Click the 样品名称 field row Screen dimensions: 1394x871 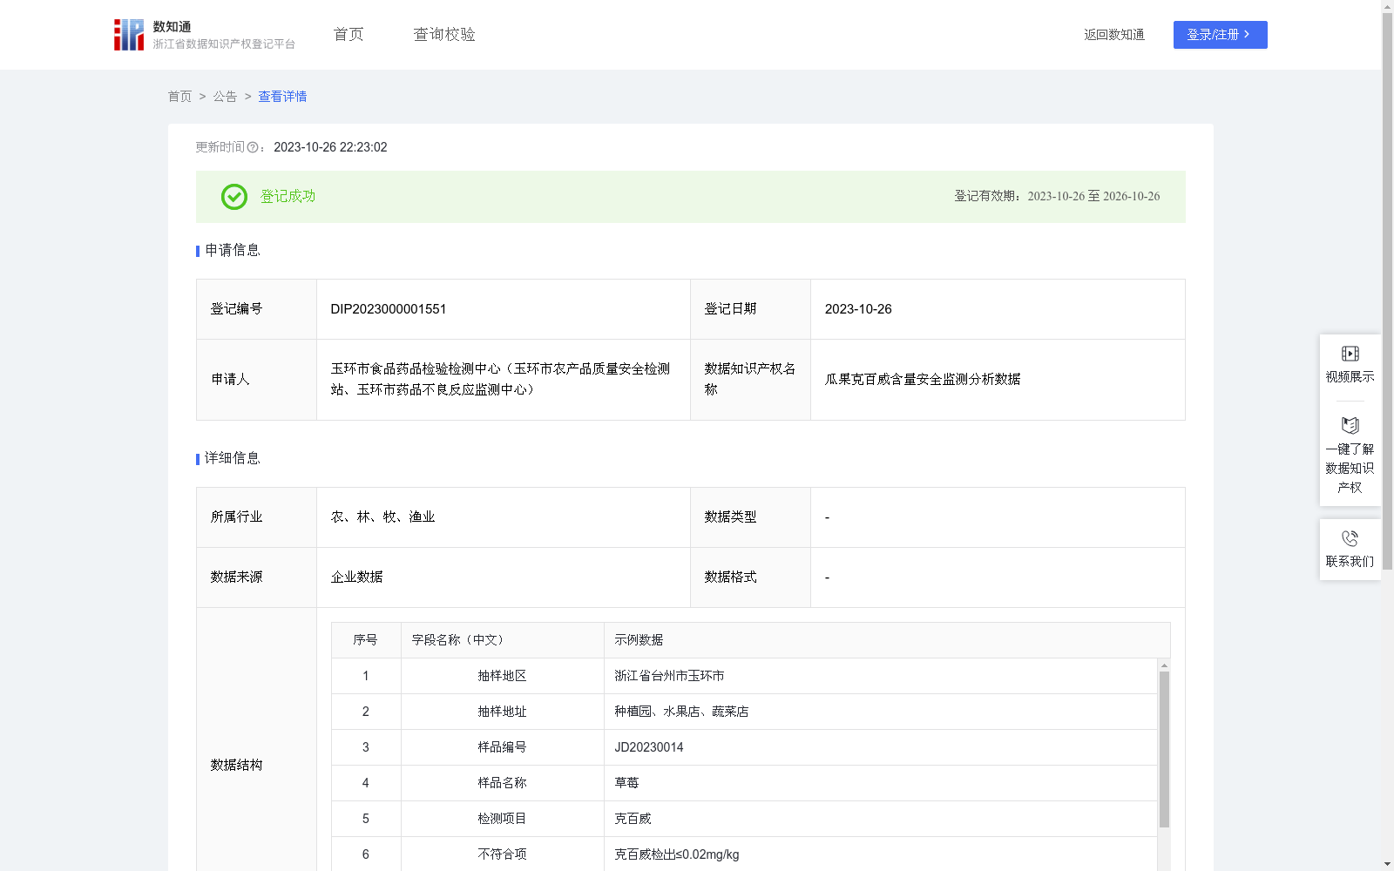744,783
